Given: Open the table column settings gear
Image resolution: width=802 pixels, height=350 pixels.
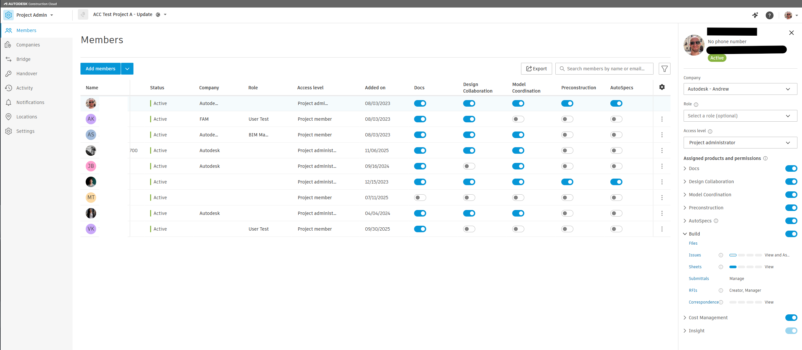Looking at the screenshot, I should (x=662, y=87).
